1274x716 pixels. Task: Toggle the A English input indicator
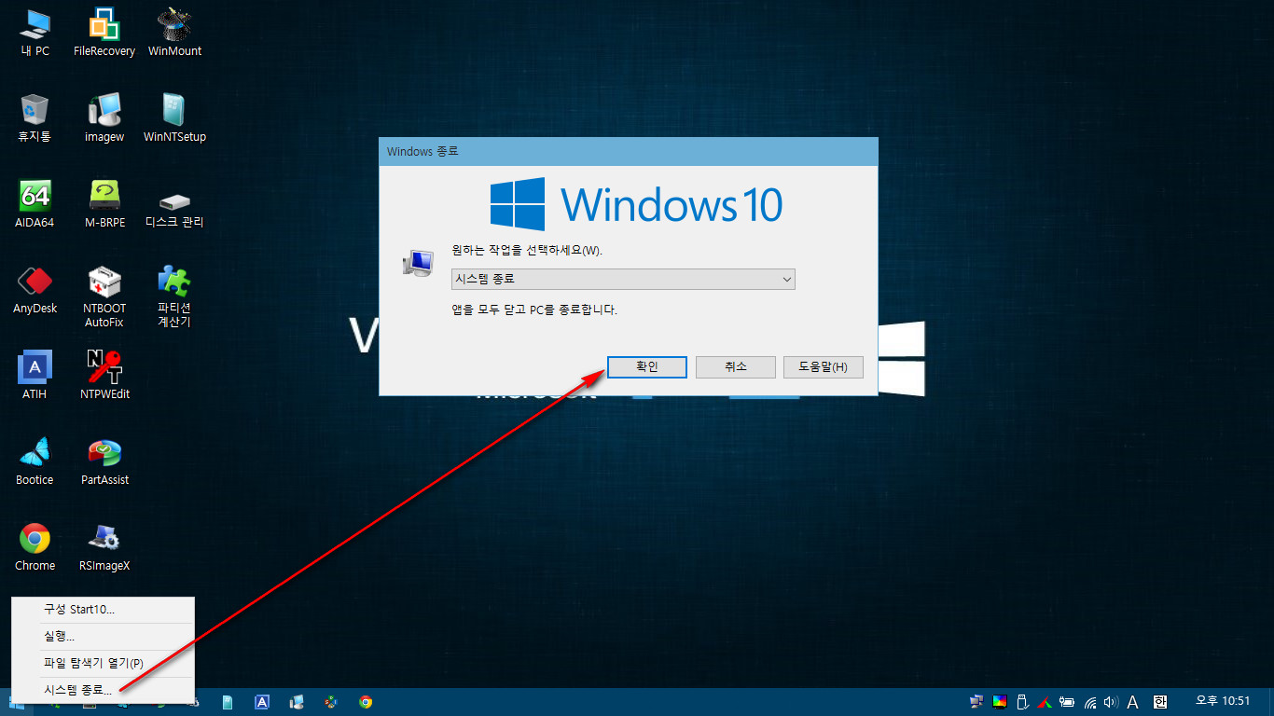pos(1133,702)
